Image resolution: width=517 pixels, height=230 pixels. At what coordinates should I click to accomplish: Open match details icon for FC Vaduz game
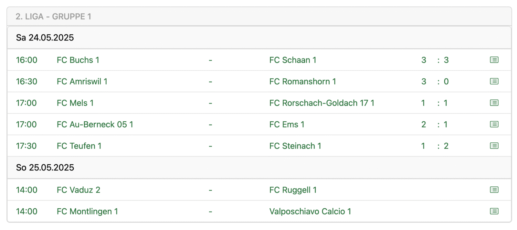pyautogui.click(x=494, y=190)
